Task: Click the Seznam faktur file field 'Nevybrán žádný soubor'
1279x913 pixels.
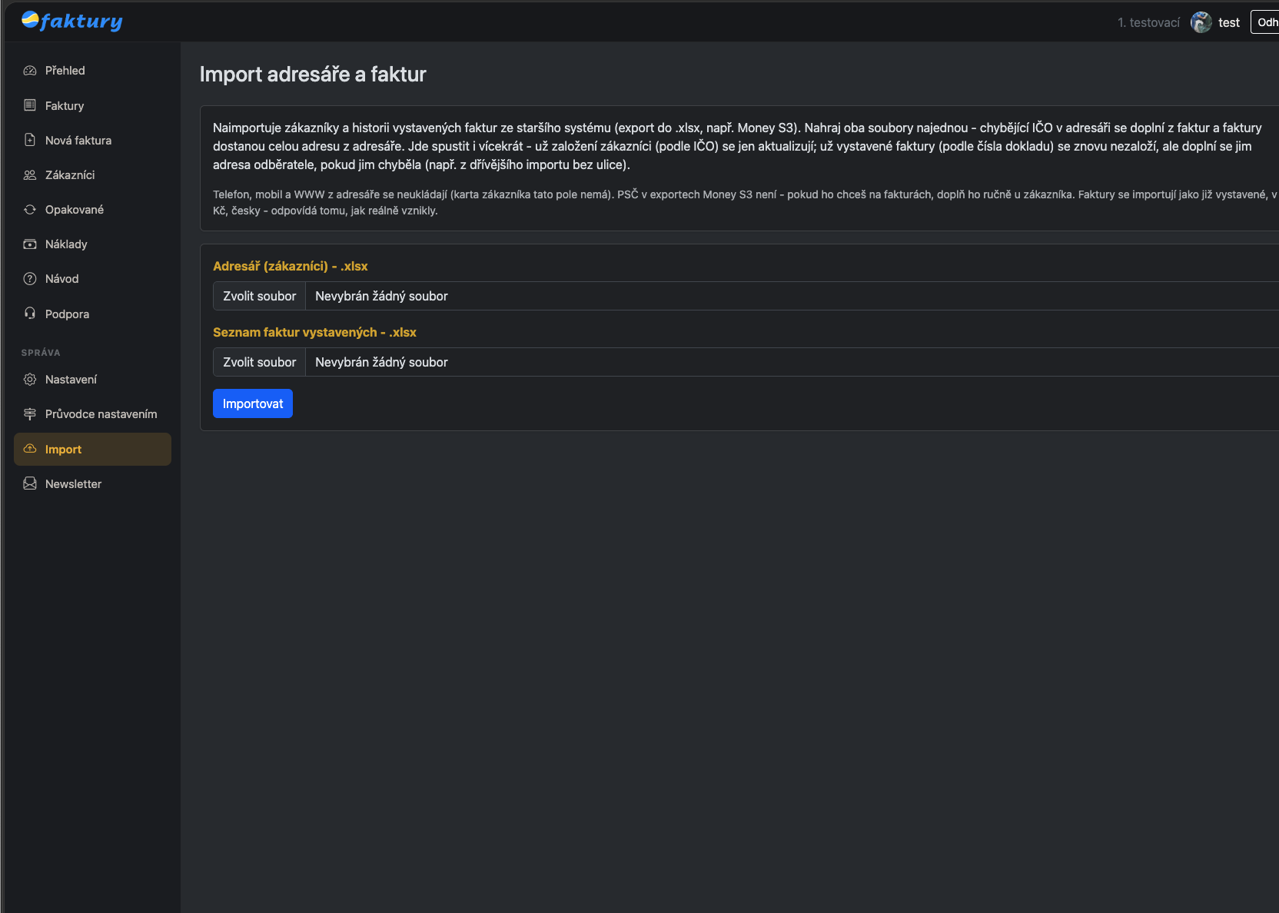Action: click(x=746, y=362)
